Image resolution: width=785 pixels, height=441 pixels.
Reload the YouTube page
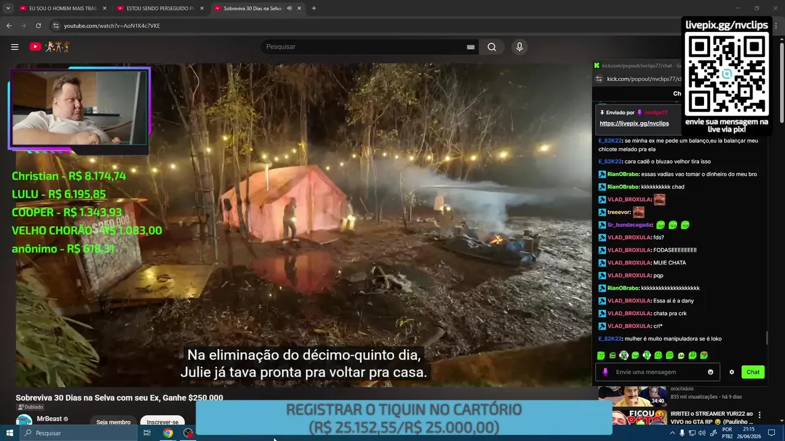[x=38, y=26]
